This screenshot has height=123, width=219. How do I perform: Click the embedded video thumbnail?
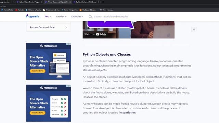(x=129, y=30)
